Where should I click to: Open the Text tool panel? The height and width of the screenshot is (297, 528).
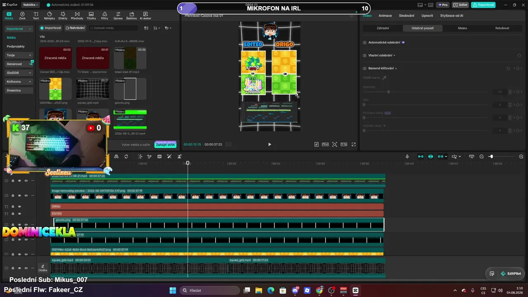tap(36, 16)
